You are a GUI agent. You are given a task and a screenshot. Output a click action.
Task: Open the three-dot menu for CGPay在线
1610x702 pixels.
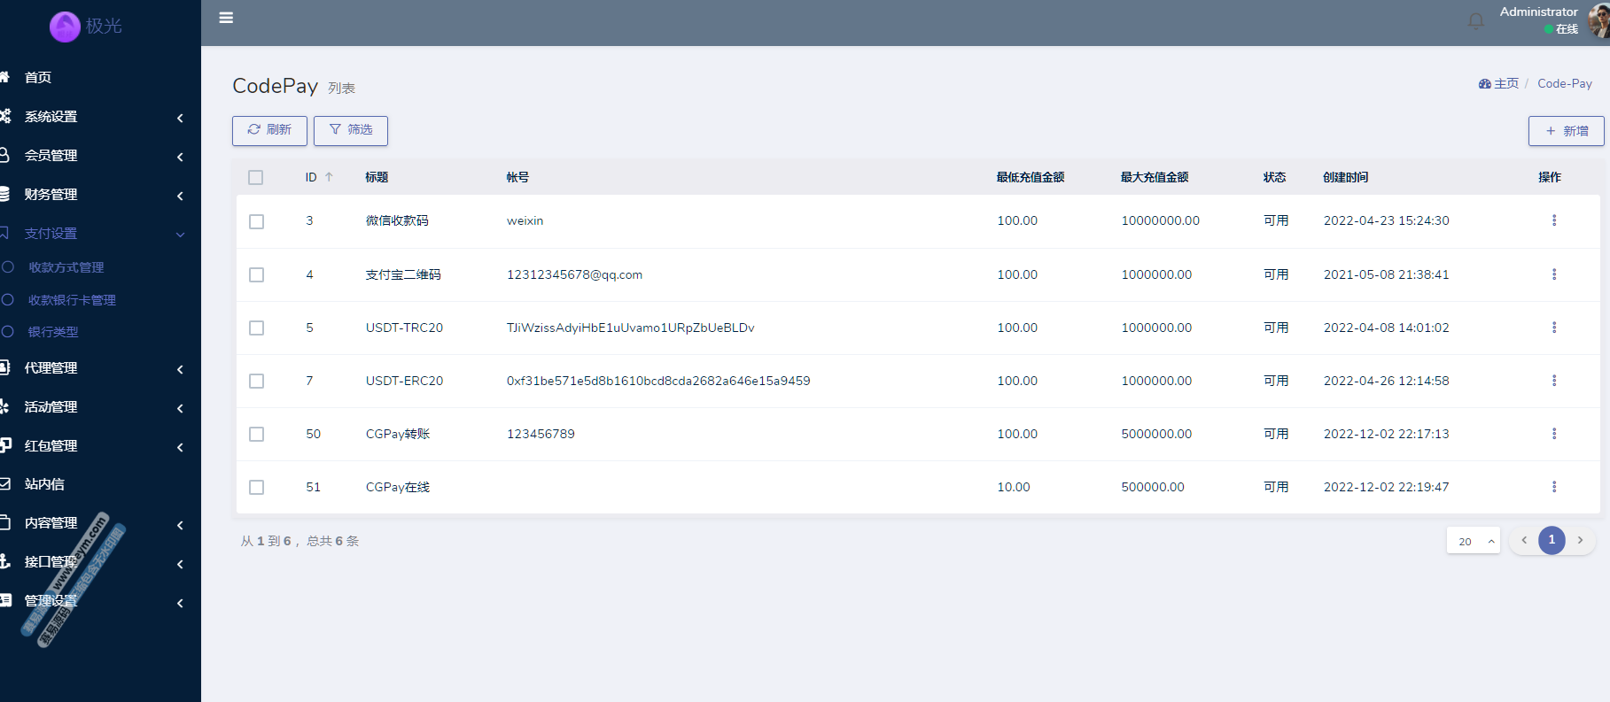click(1553, 487)
